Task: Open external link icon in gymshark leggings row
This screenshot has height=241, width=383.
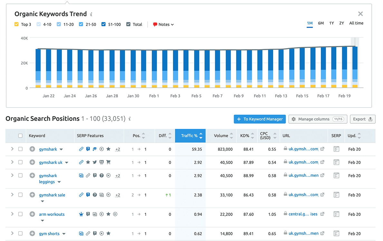Action: click(x=322, y=175)
